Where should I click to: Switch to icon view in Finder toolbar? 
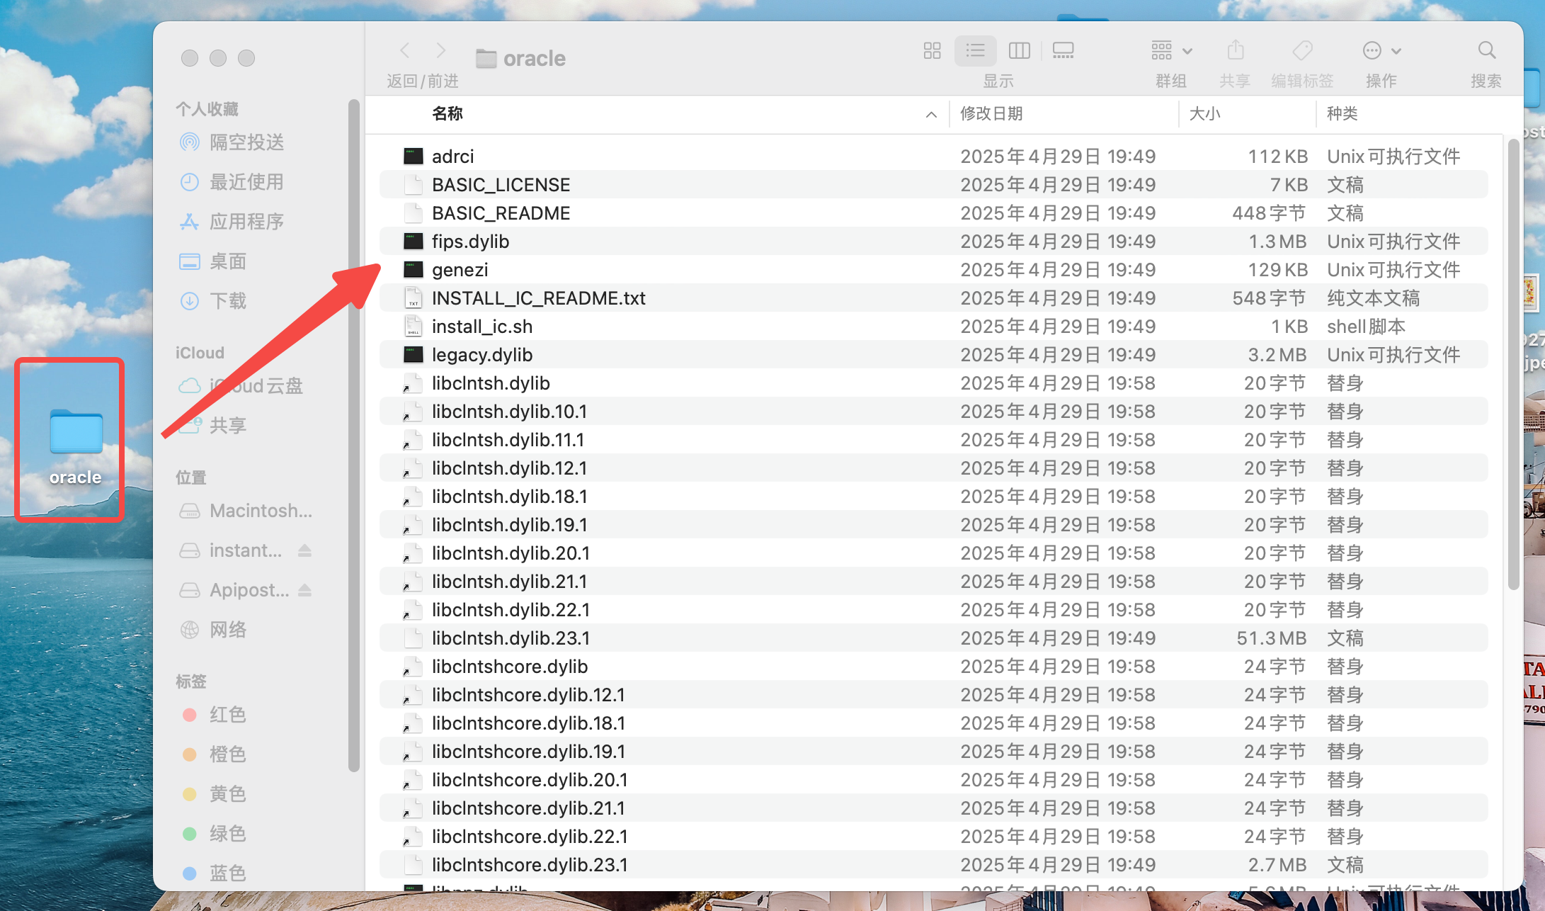pyautogui.click(x=932, y=50)
